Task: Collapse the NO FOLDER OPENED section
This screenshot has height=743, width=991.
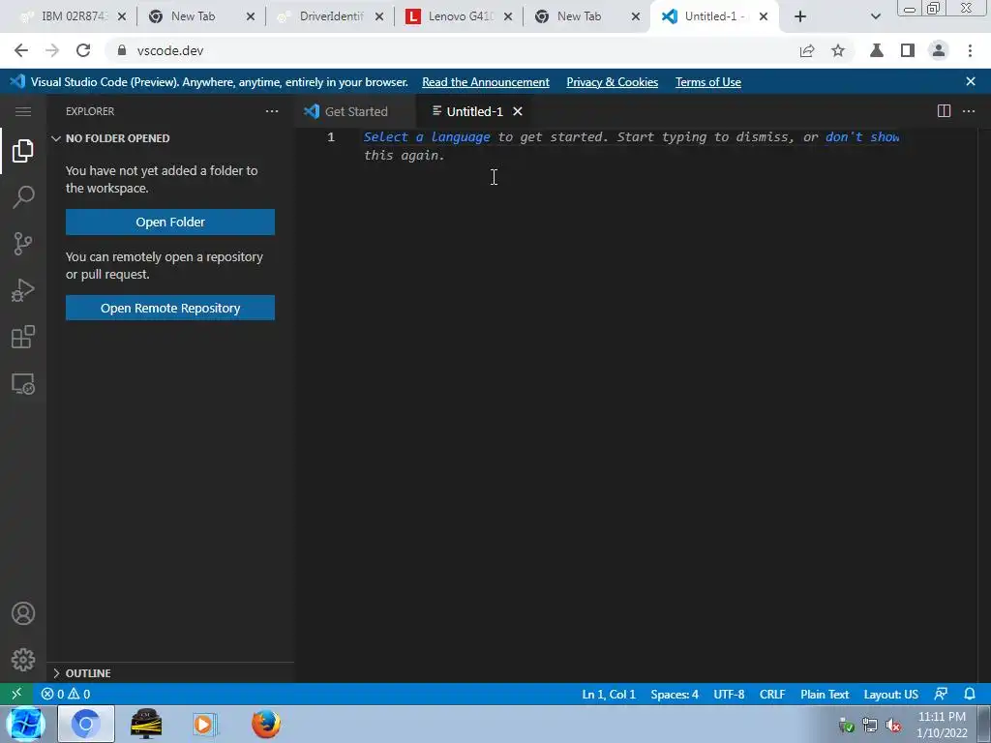Action: click(x=170, y=138)
